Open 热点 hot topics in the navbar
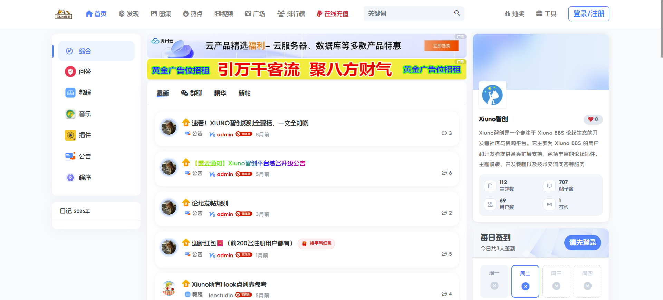The height and width of the screenshot is (300, 663). coord(193,14)
